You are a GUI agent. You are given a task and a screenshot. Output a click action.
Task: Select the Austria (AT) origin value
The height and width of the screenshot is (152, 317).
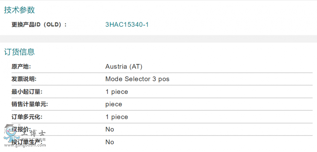124,66
